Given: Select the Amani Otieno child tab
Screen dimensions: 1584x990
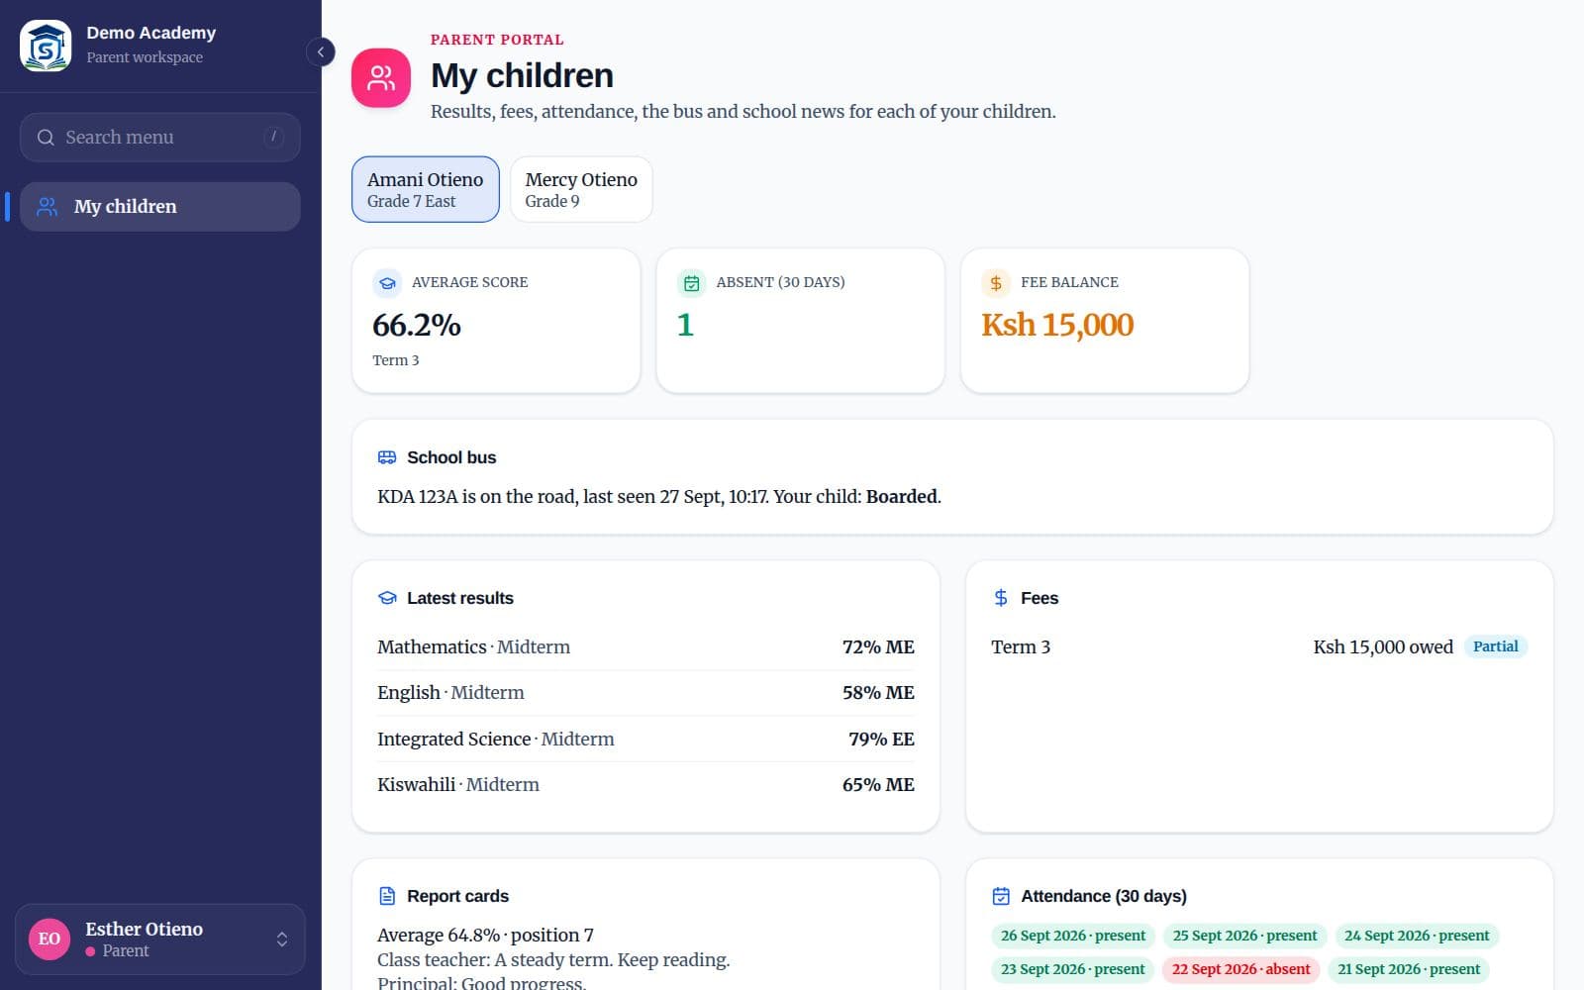Looking at the screenshot, I should (426, 189).
